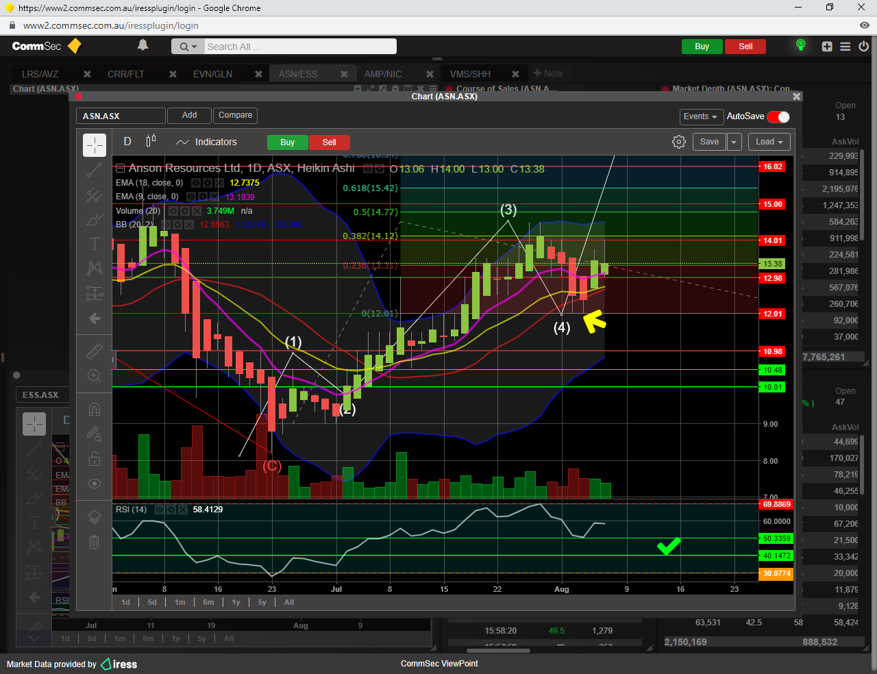This screenshot has width=877, height=674.
Task: Select the text annotation tool
Action: pyautogui.click(x=95, y=244)
